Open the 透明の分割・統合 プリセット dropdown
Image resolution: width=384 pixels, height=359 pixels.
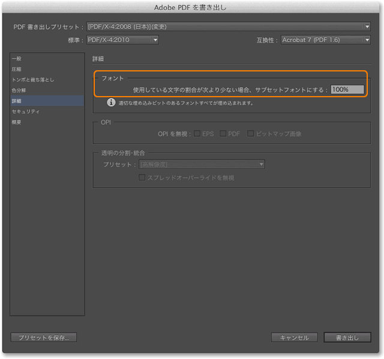202,164
